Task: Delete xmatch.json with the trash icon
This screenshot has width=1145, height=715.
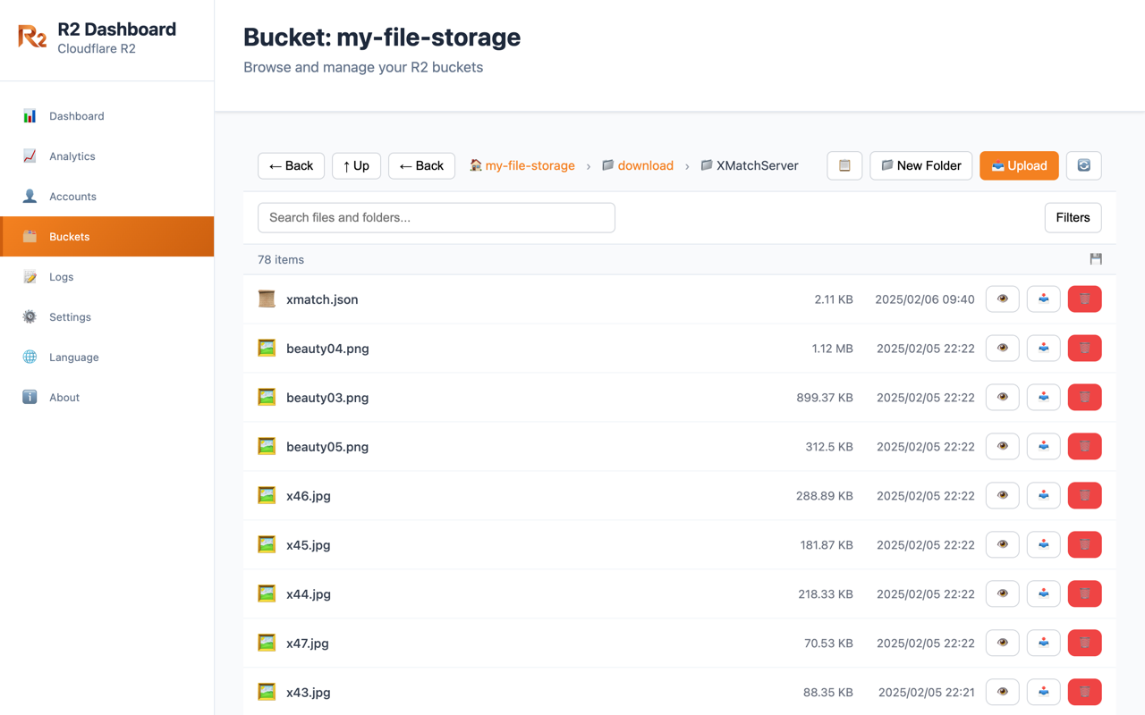Action: 1084,299
